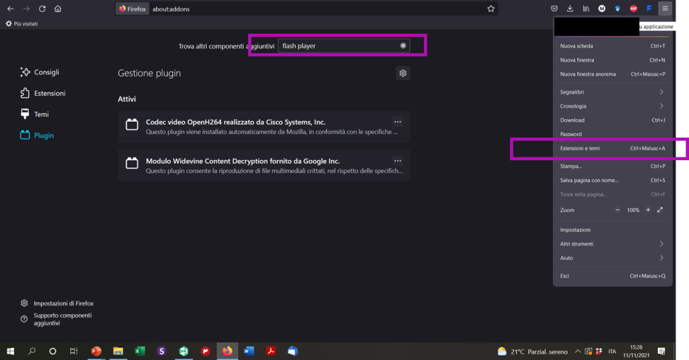The image size is (689, 360).
Task: Bookmark this page with the star icon
Action: [x=491, y=9]
